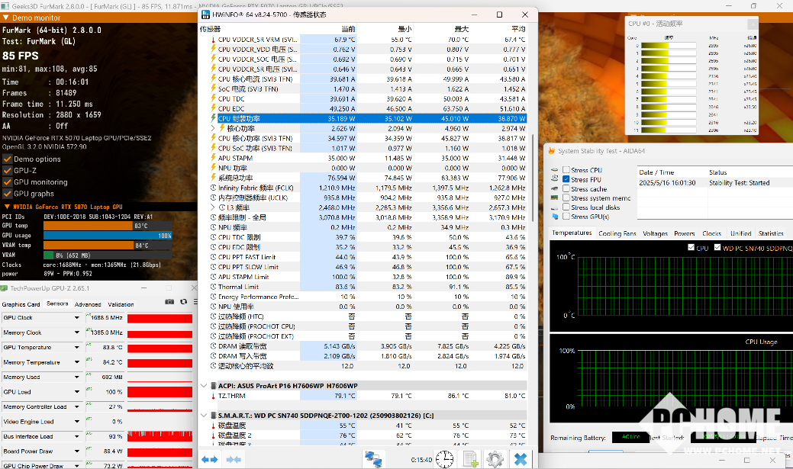The image size is (793, 469).
Task: Open the Memory Clock sensor dropdown
Action: [77, 332]
